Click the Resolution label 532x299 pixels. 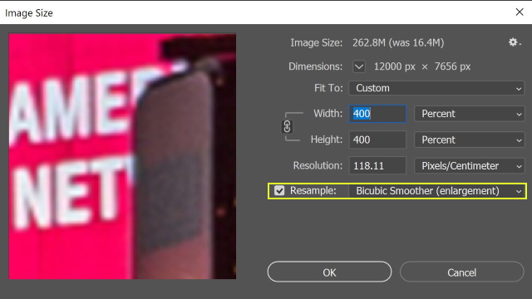[x=318, y=165]
